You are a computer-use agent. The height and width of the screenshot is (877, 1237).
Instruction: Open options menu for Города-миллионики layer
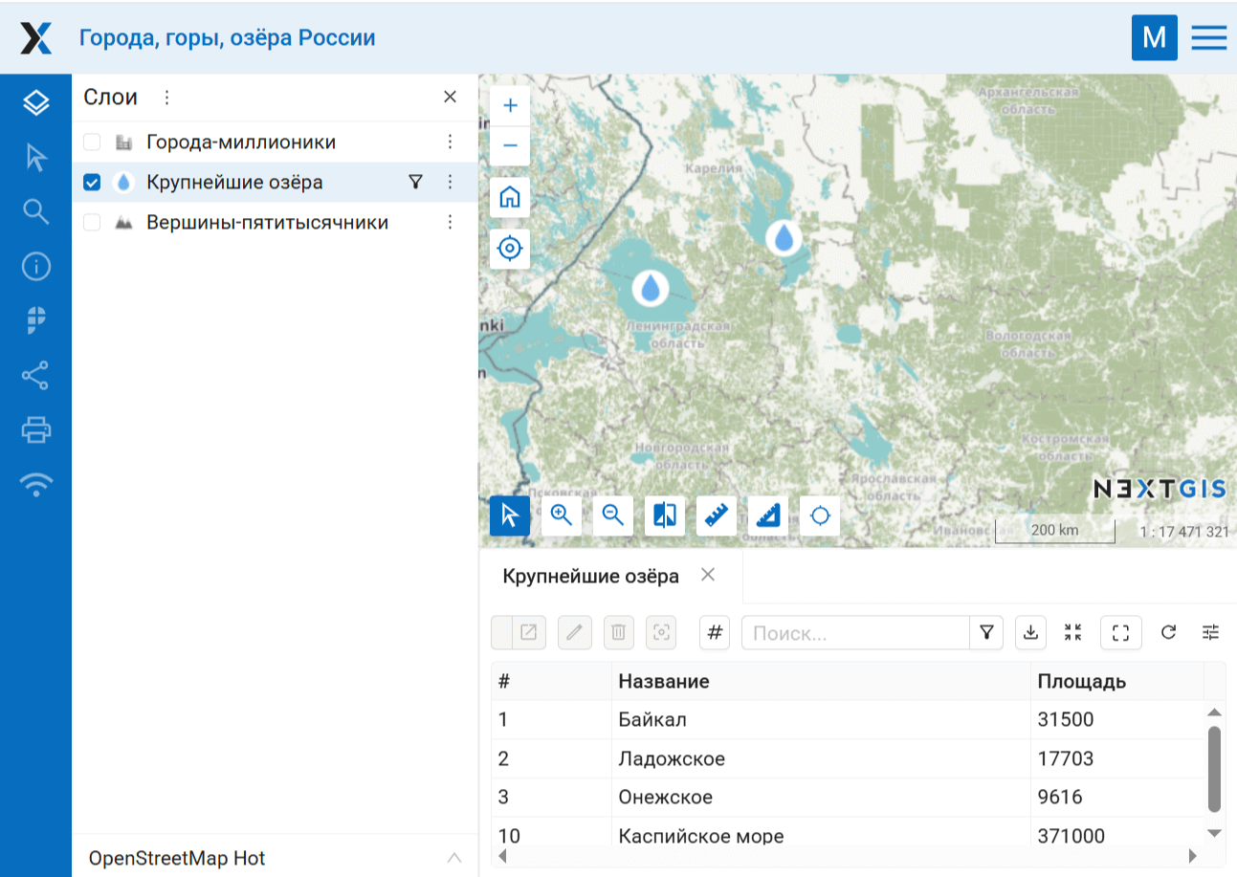point(450,143)
